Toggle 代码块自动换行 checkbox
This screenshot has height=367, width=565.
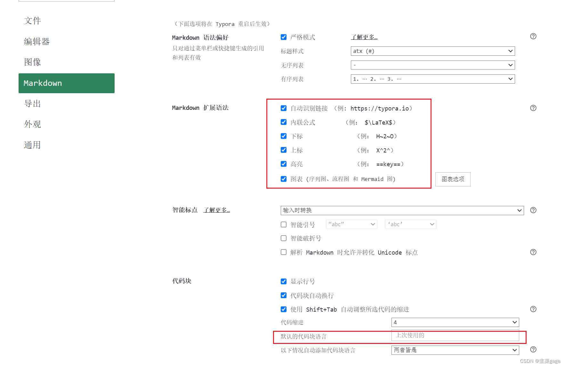pyautogui.click(x=284, y=295)
